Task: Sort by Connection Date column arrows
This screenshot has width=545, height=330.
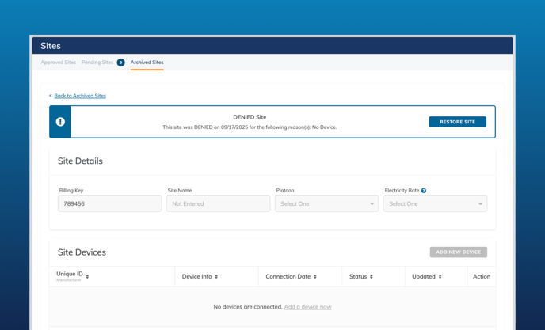Action: 315,277
